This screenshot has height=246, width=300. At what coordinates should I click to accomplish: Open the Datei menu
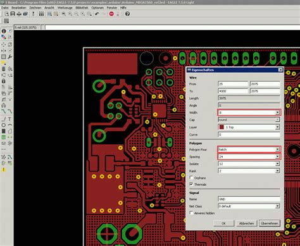click(5, 8)
